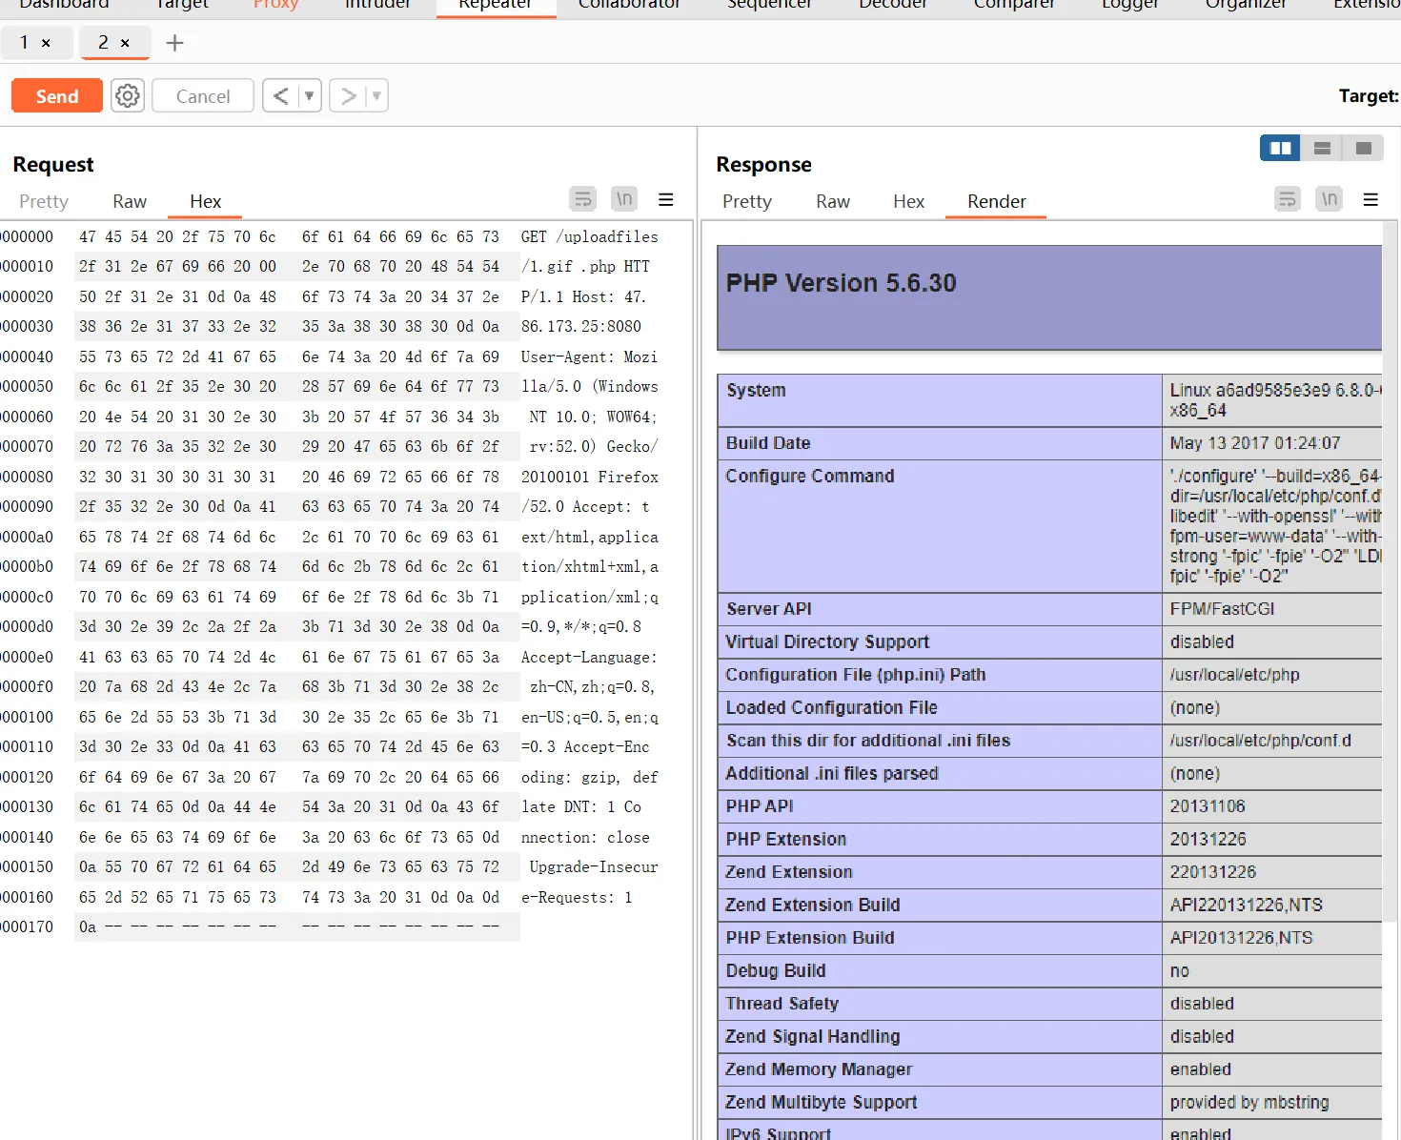1401x1140 pixels.
Task: Switch to top-bottom stacked layout
Action: coord(1322,148)
